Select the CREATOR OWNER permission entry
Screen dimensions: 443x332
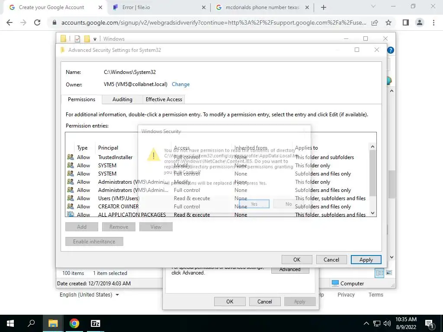(218, 206)
